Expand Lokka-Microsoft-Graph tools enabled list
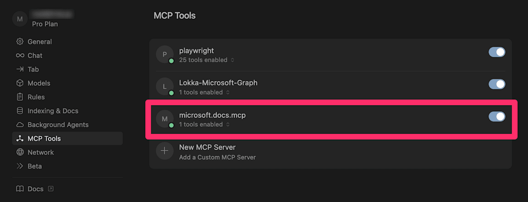Image resolution: width=528 pixels, height=202 pixels. tap(204, 92)
